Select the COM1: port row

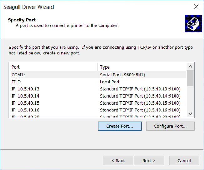(98, 75)
